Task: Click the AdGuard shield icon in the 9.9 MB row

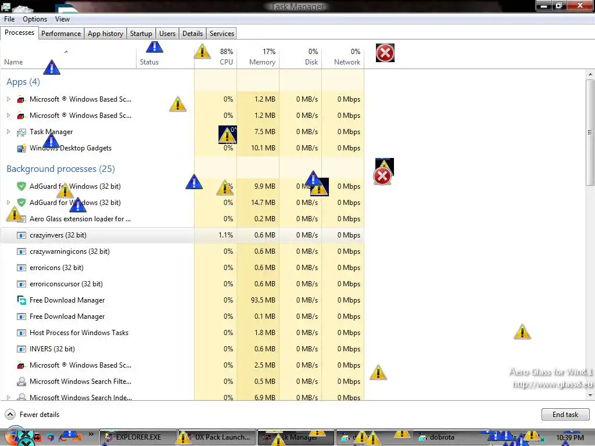Action: click(21, 186)
